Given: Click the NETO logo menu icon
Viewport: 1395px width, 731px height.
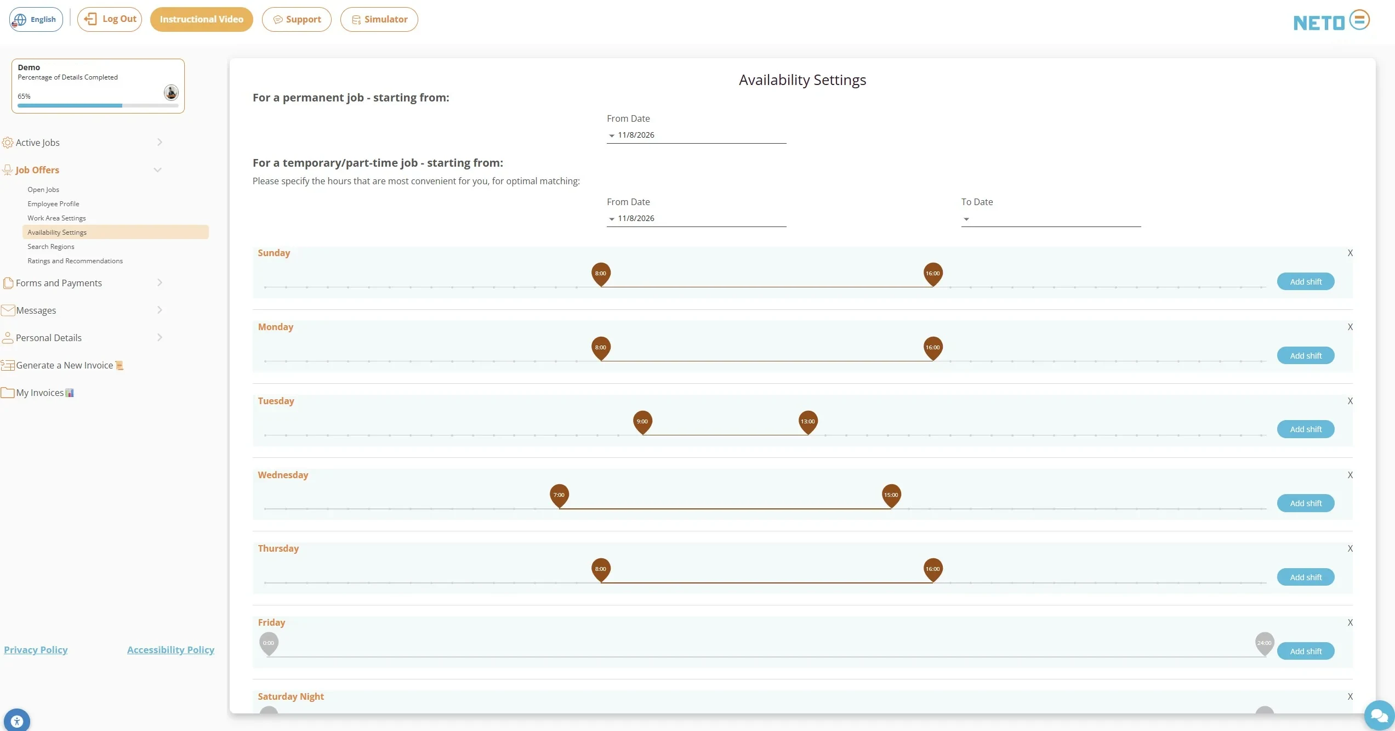Looking at the screenshot, I should tap(1359, 20).
